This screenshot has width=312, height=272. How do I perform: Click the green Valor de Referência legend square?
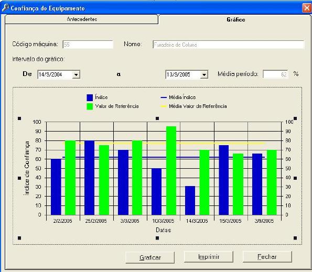pyautogui.click(x=90, y=106)
